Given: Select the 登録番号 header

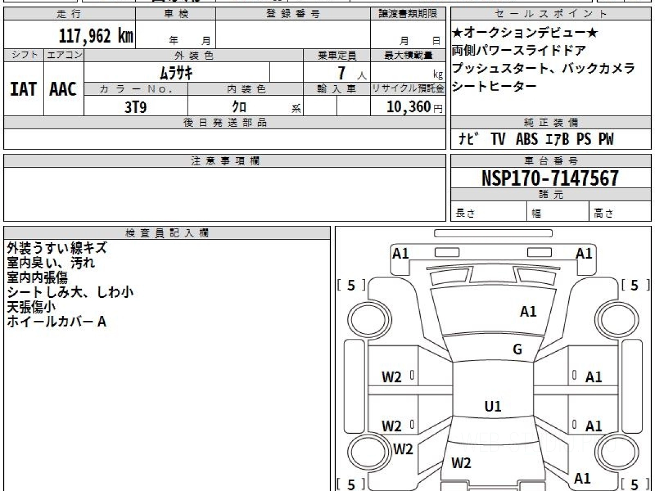Looking at the screenshot, I should tap(293, 14).
